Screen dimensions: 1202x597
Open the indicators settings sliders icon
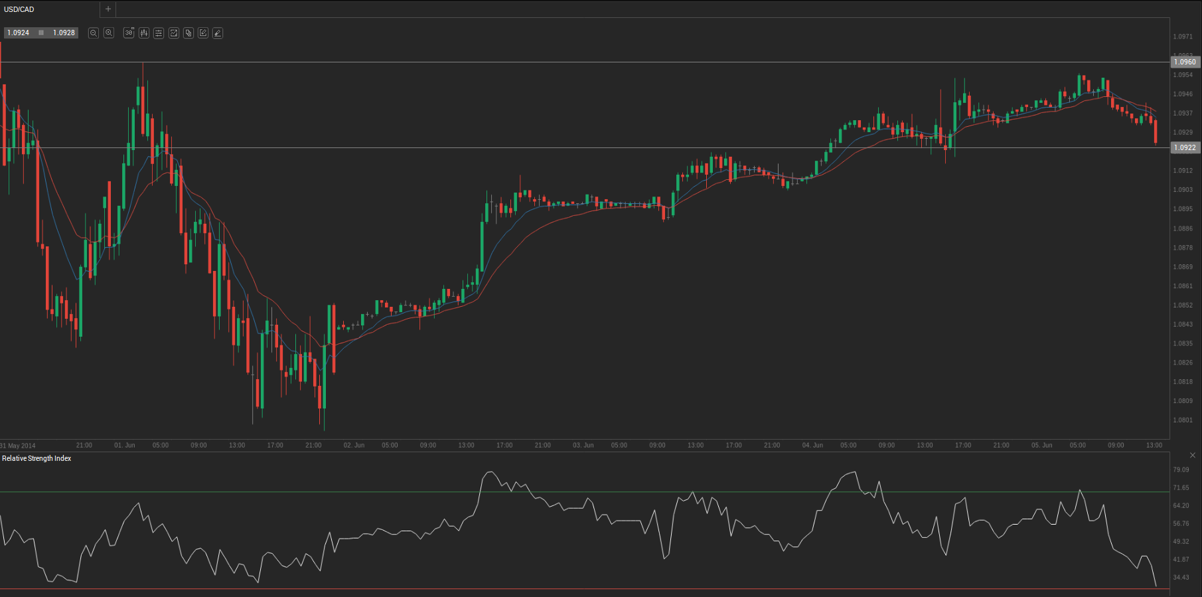(x=159, y=33)
